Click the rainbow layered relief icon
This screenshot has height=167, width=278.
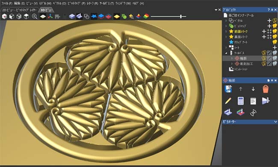[146, 17]
